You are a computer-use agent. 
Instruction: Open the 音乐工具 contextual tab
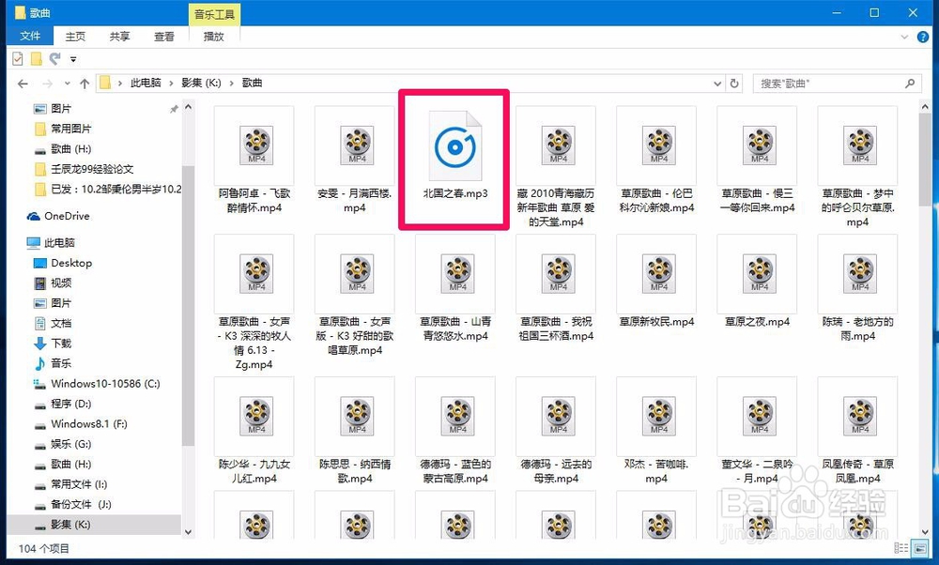point(214,14)
